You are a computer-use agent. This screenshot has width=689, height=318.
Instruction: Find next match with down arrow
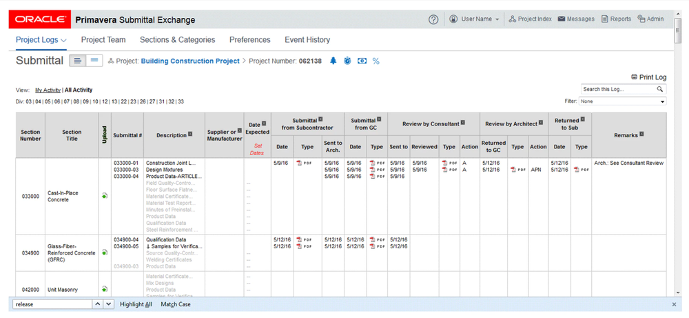[x=109, y=304]
